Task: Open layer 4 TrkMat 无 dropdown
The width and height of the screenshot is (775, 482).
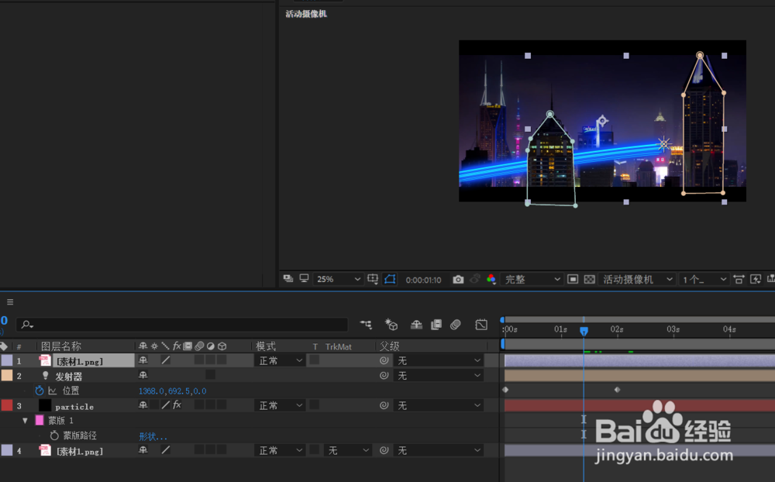Action: [x=348, y=450]
